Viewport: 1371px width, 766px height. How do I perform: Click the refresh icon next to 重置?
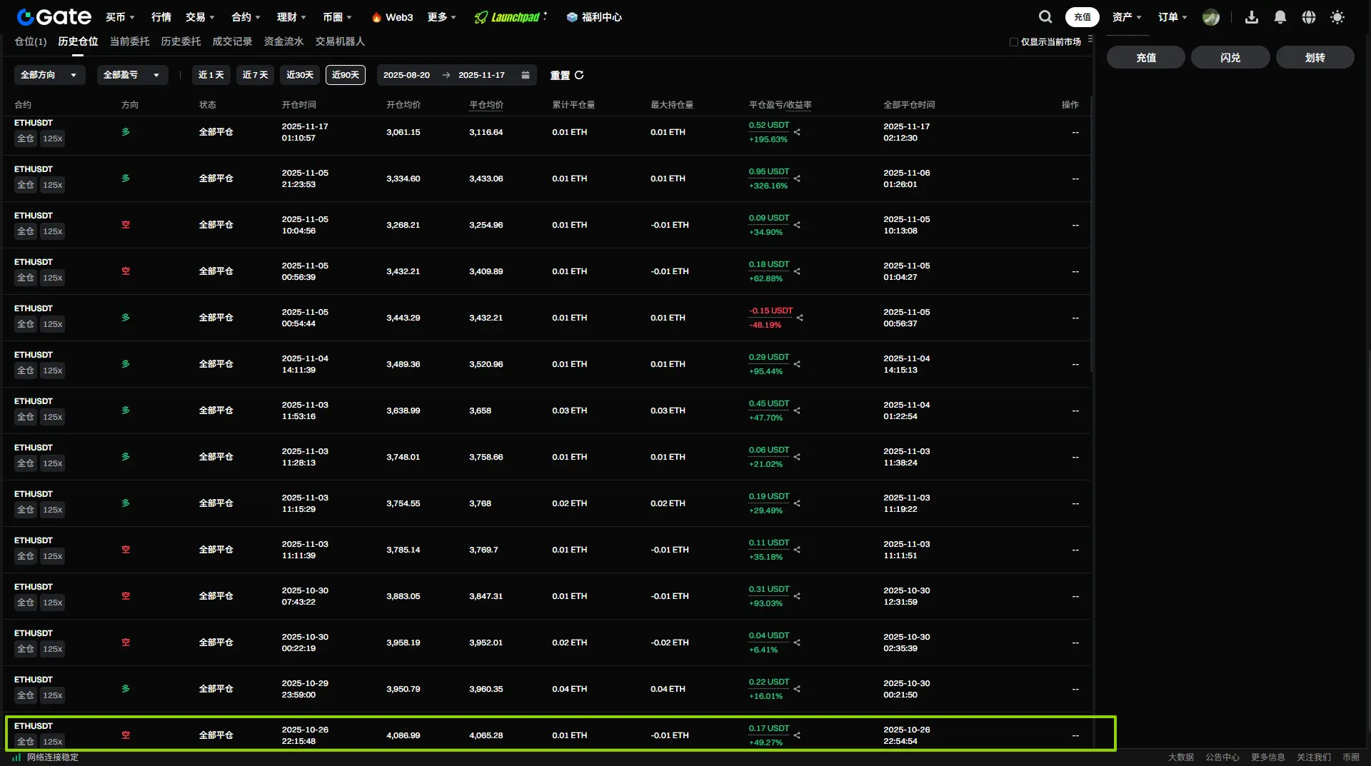click(579, 75)
